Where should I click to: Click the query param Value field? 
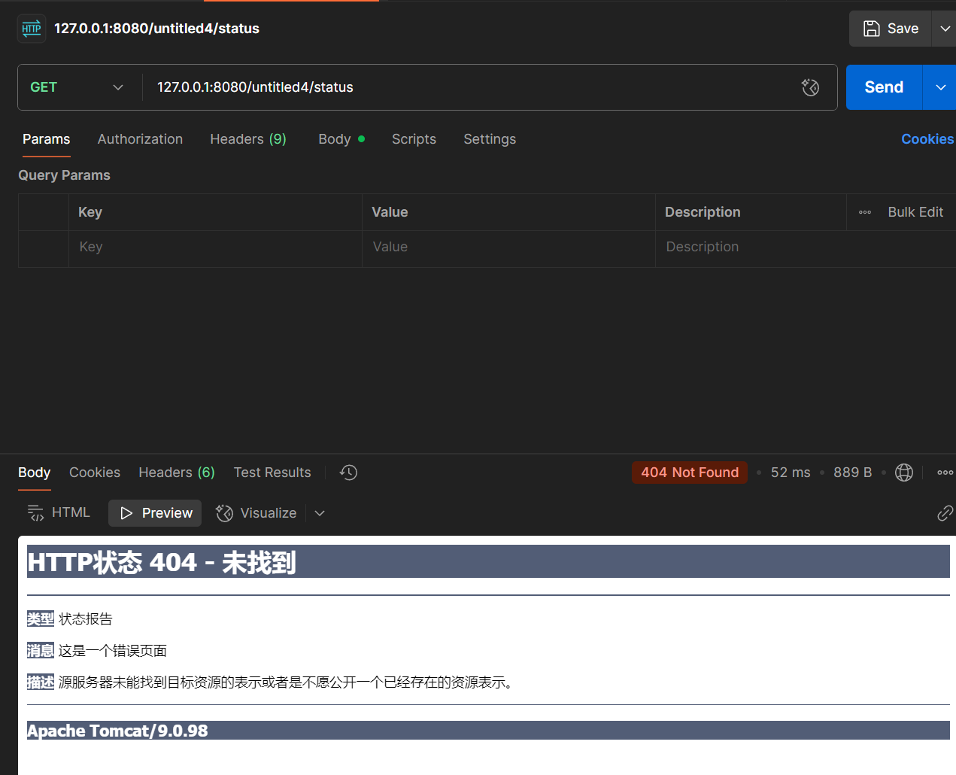[x=508, y=247]
